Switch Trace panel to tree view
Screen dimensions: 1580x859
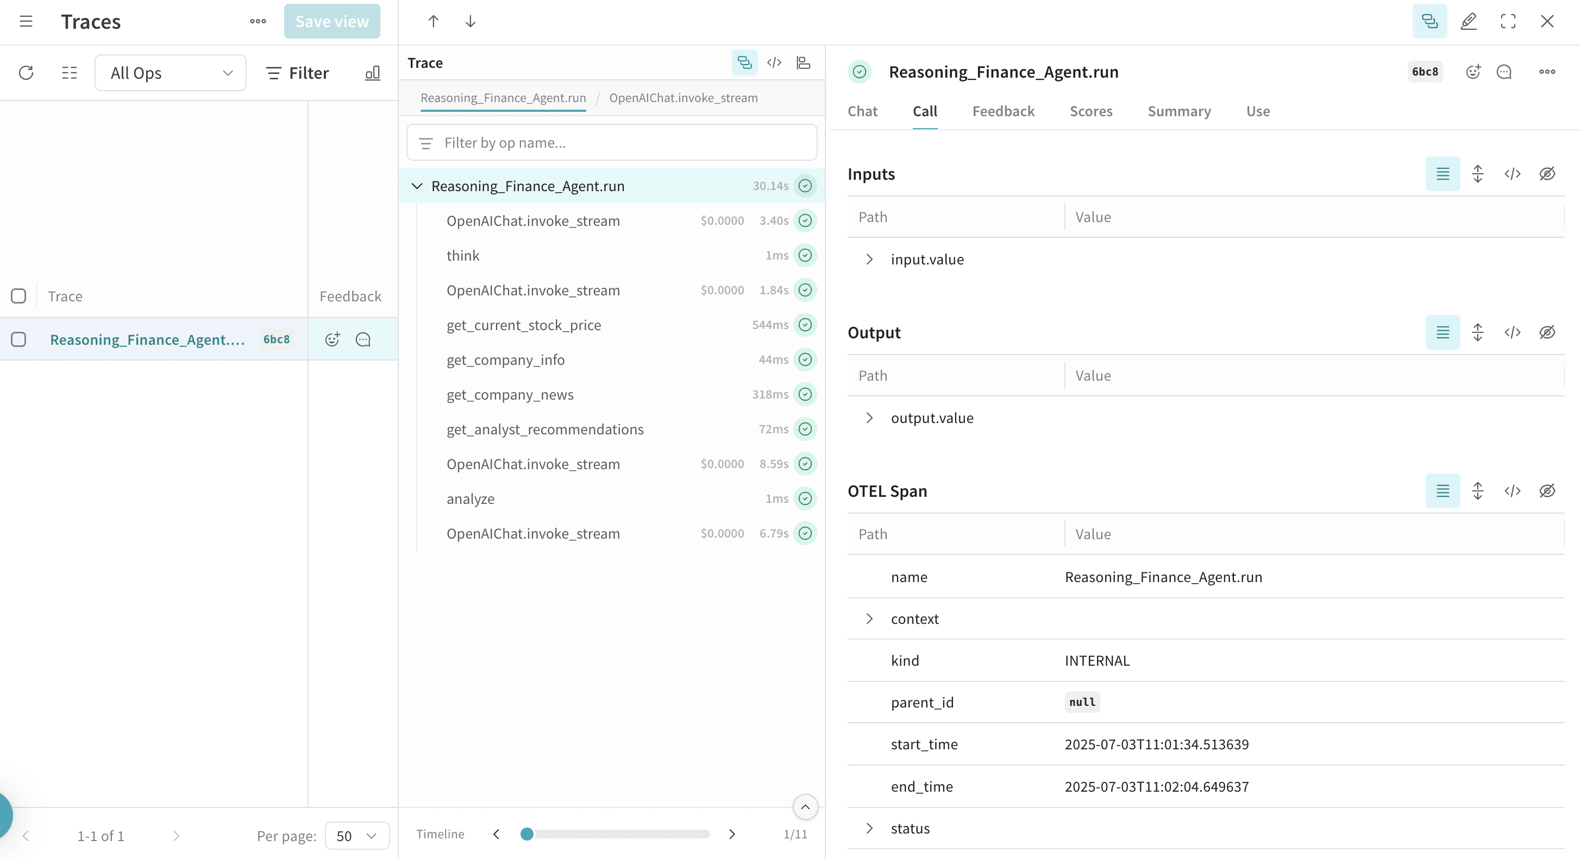tap(744, 62)
